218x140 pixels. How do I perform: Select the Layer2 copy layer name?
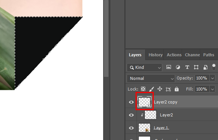point(166,102)
